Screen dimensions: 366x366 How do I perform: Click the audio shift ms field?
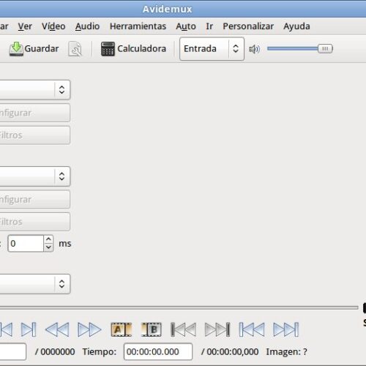(26, 243)
